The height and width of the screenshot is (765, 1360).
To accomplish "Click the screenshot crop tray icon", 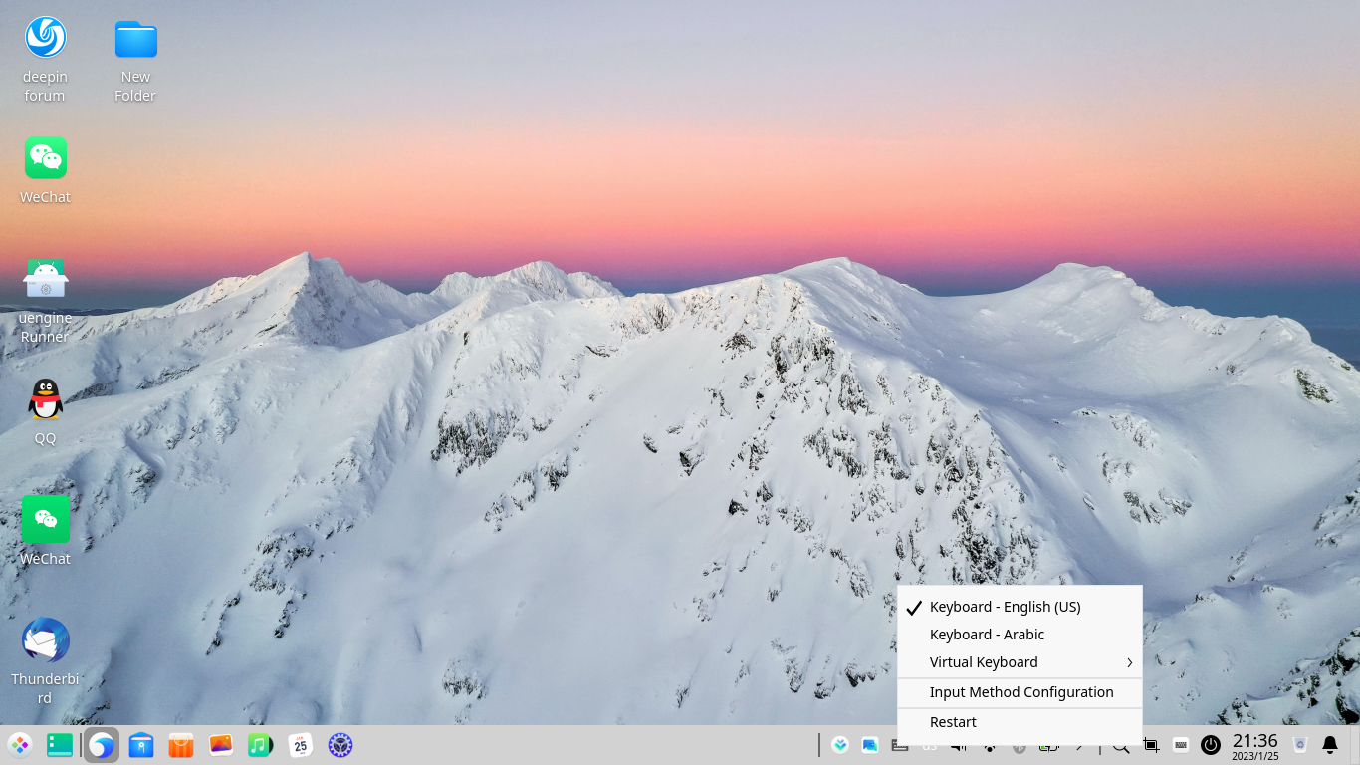I will (x=1151, y=745).
